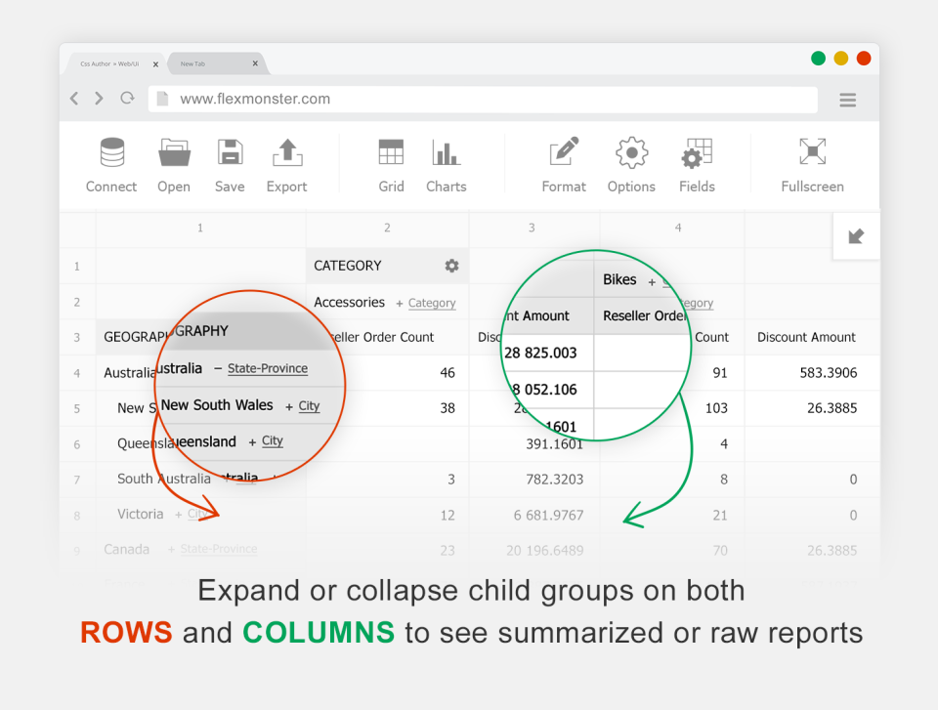The width and height of the screenshot is (938, 710).
Task: Click the Save report button
Action: [x=230, y=164]
